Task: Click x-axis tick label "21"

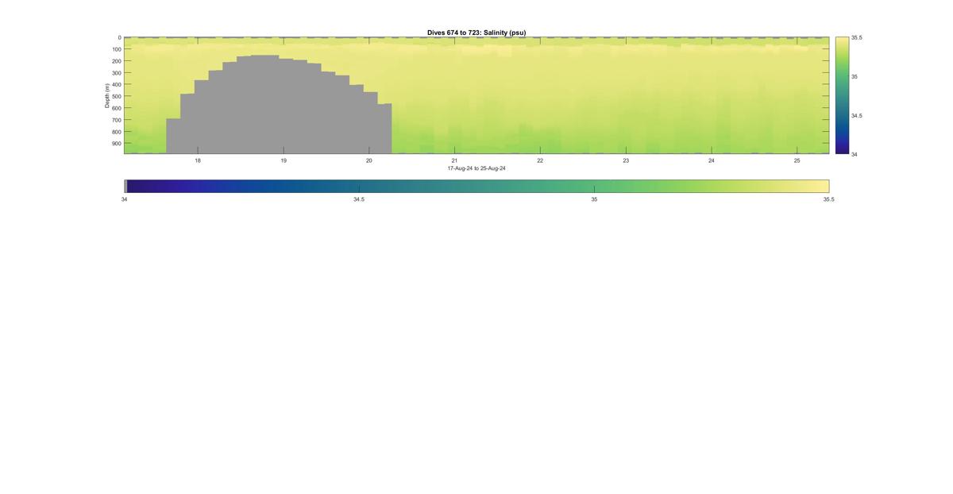Action: 454,160
